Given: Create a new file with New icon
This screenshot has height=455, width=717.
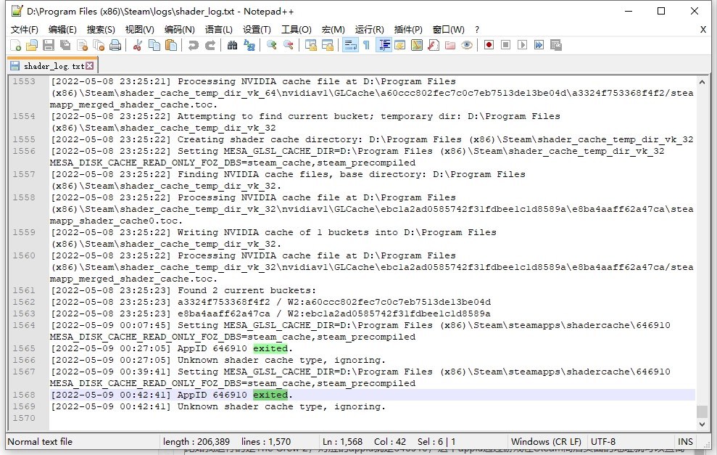Looking at the screenshot, I should pos(15,45).
